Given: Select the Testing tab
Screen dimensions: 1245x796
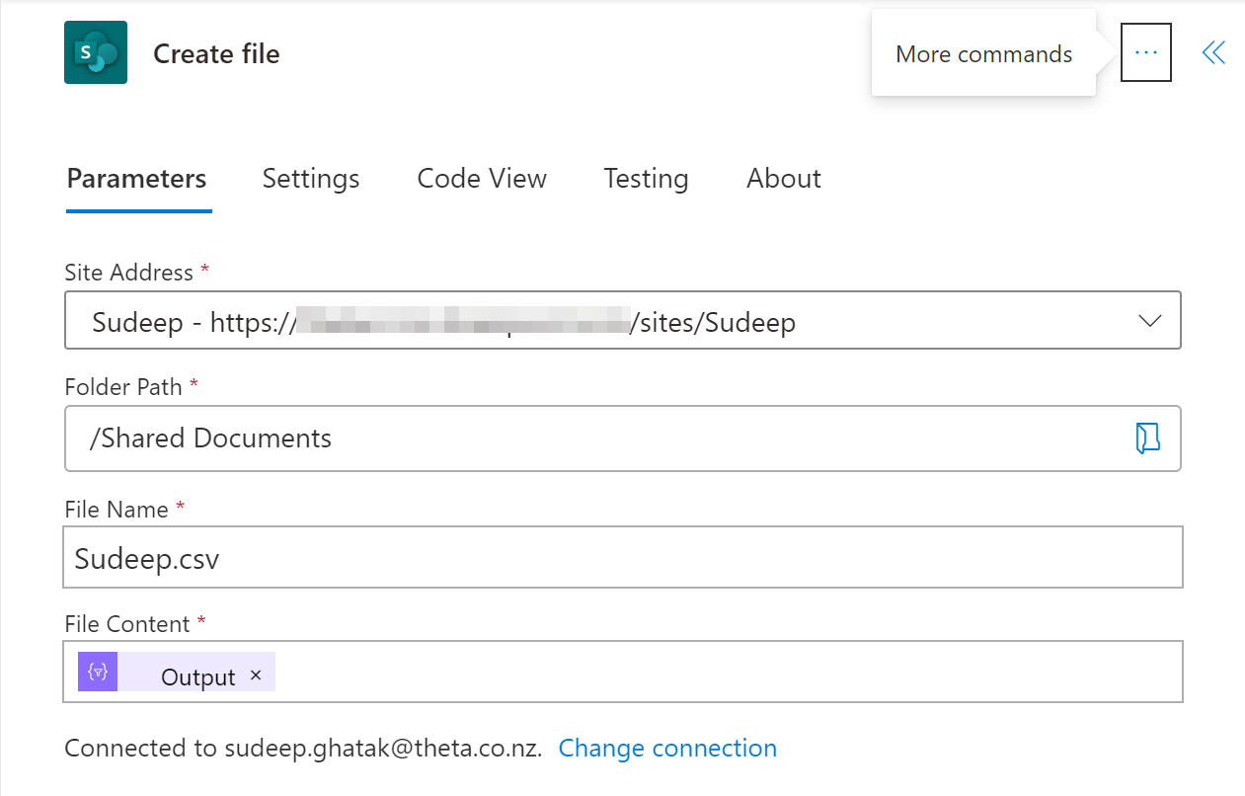Looking at the screenshot, I should 646,179.
